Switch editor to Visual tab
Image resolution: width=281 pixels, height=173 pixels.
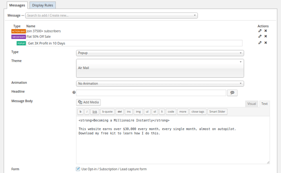point(252,104)
